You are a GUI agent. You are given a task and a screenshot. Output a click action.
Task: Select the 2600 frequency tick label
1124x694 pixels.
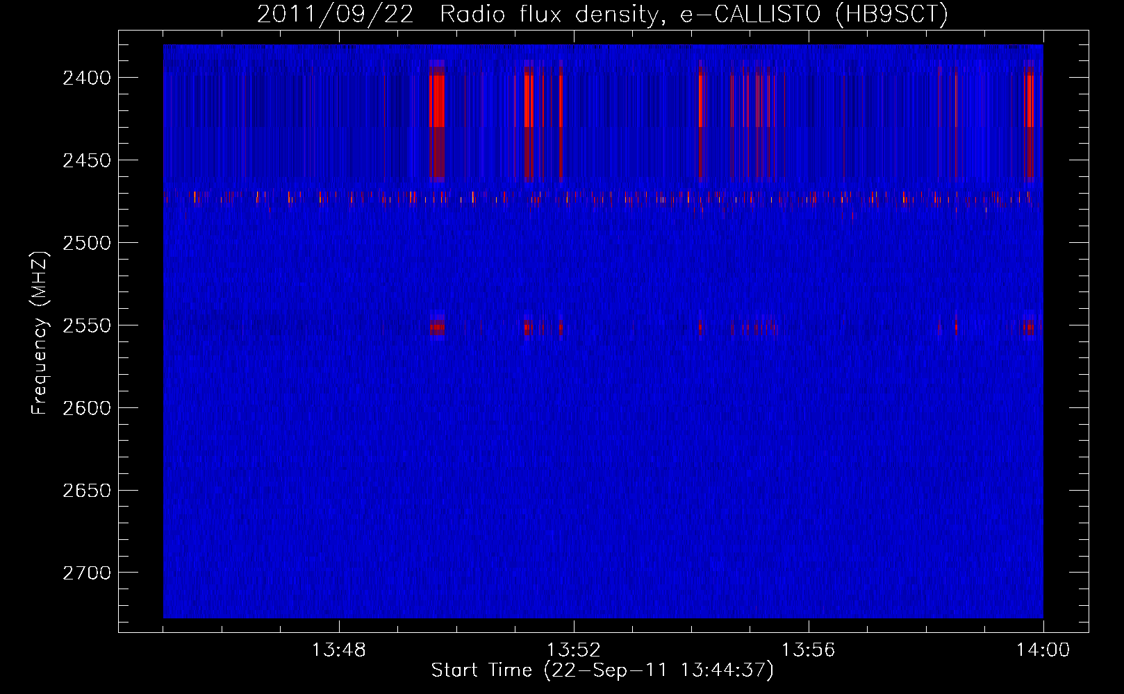click(87, 408)
